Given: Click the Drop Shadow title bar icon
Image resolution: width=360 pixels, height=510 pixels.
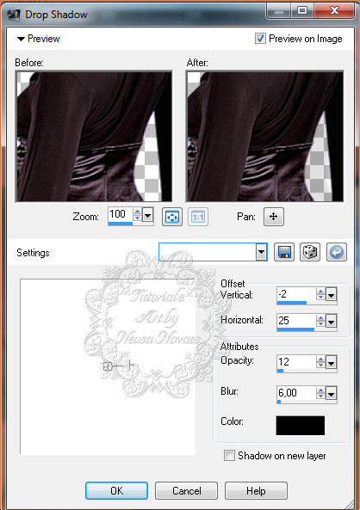Looking at the screenshot, I should click(14, 15).
